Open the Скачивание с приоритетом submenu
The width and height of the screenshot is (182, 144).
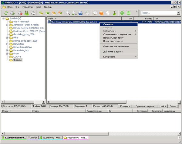pyautogui.click(x=119, y=34)
